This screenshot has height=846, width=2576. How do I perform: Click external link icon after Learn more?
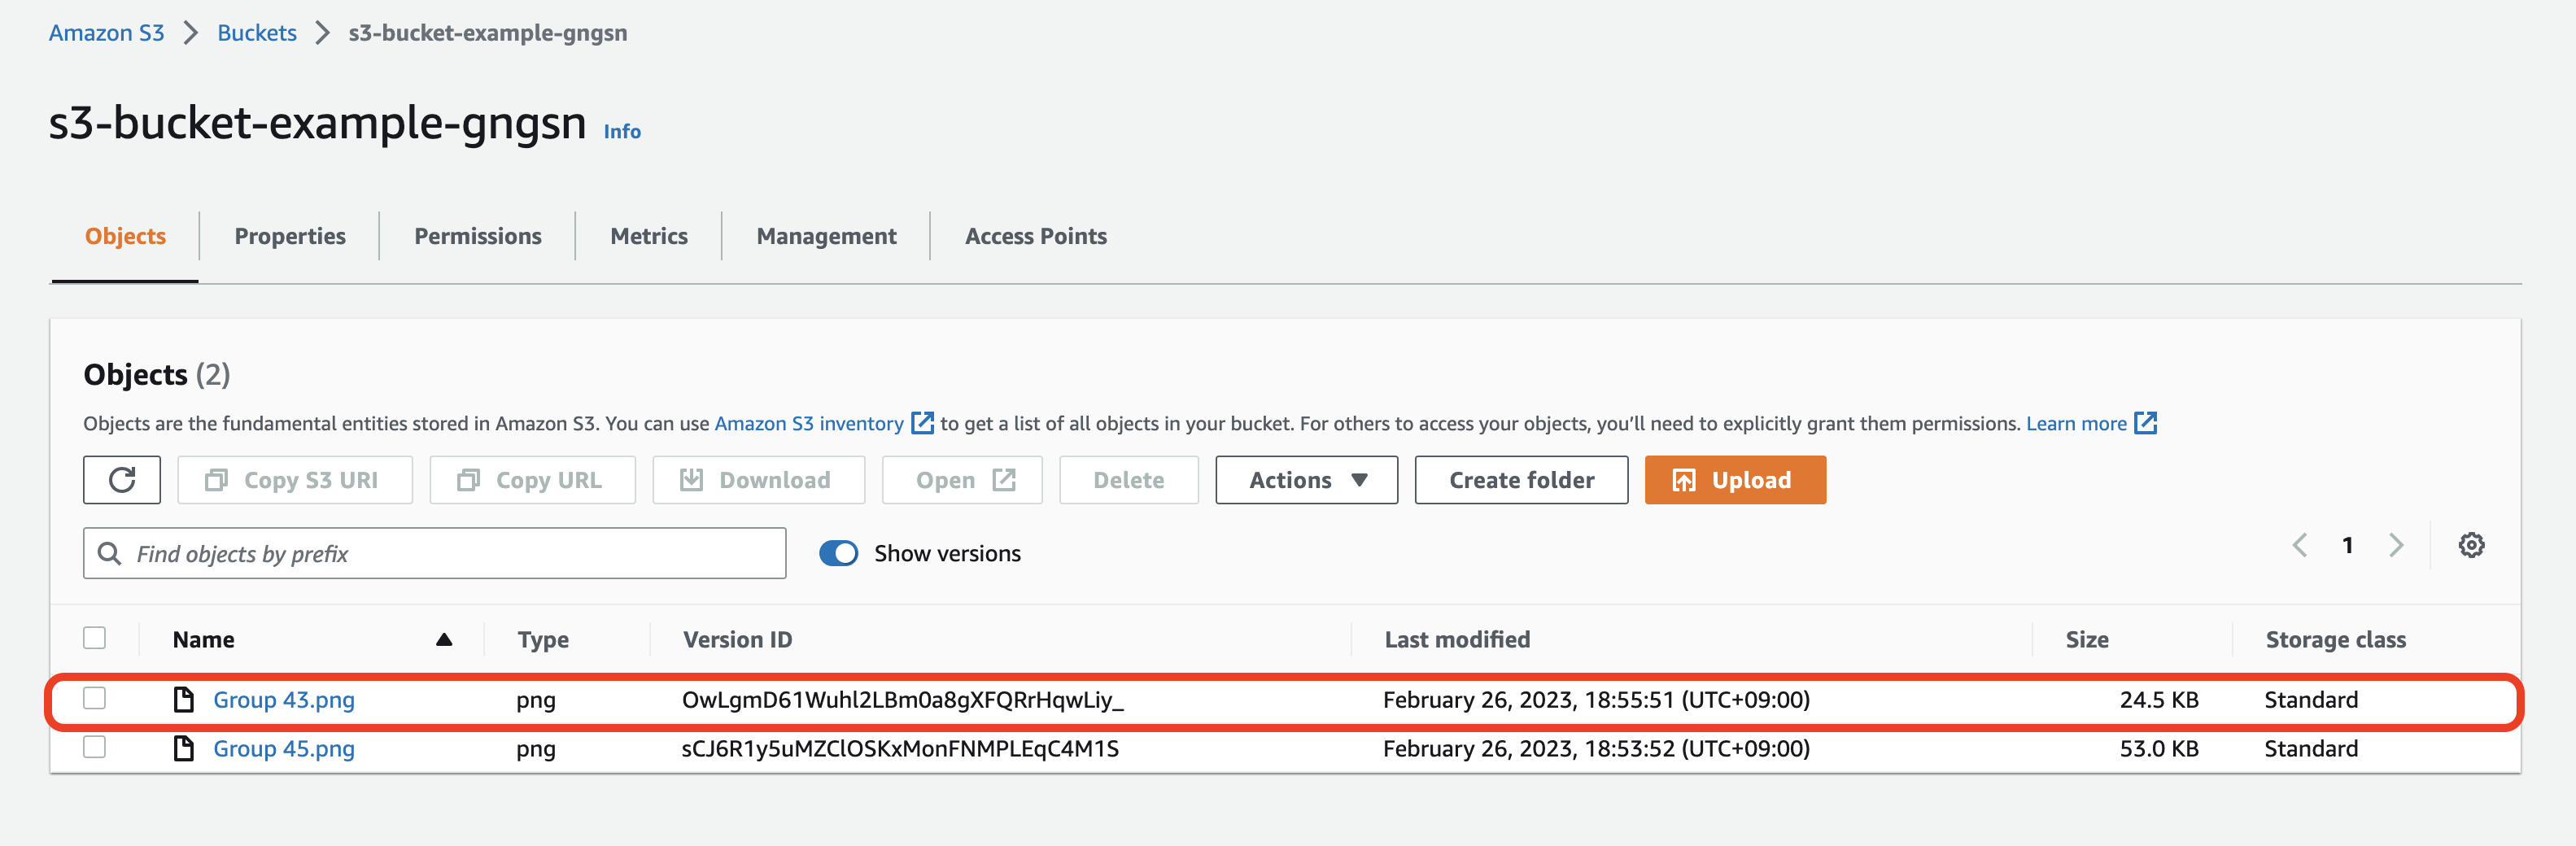coord(2145,423)
